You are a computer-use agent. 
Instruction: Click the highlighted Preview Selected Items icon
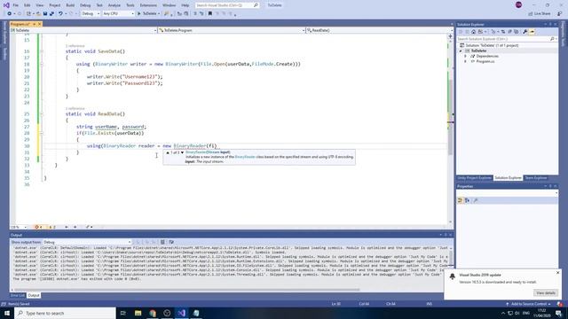(x=532, y=32)
